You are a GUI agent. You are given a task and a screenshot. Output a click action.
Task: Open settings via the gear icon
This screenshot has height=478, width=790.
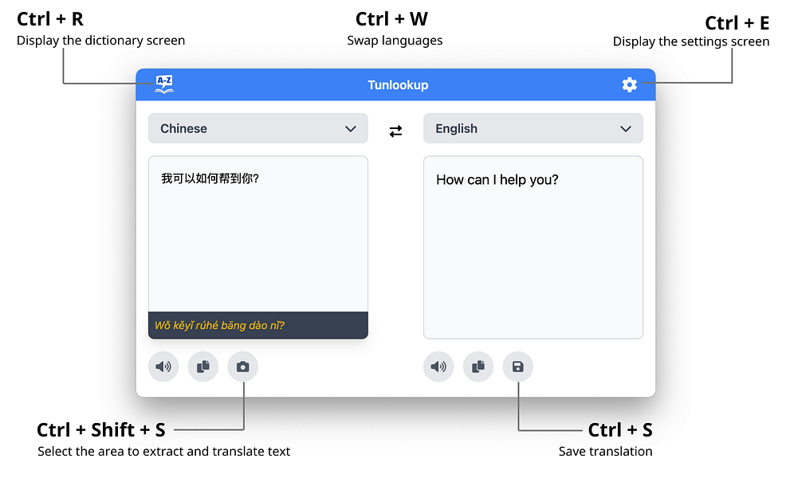pos(629,84)
